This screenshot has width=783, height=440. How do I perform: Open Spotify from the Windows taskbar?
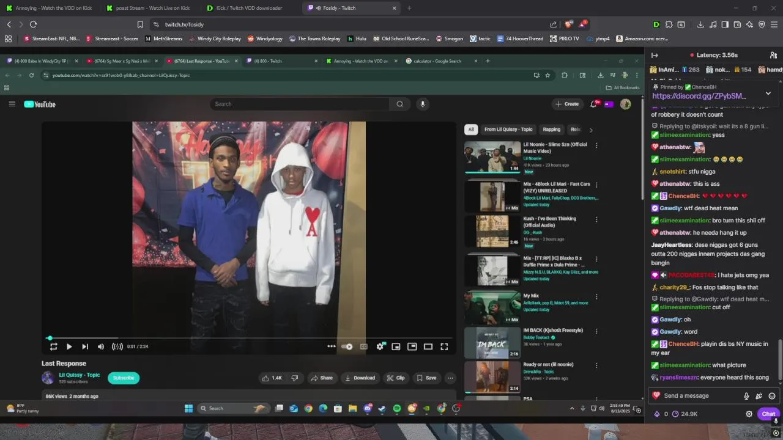point(397,408)
